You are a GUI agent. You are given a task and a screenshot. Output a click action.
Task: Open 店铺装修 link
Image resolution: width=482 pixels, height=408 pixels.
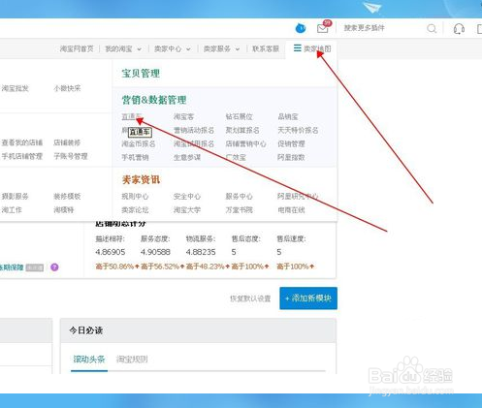coord(67,142)
